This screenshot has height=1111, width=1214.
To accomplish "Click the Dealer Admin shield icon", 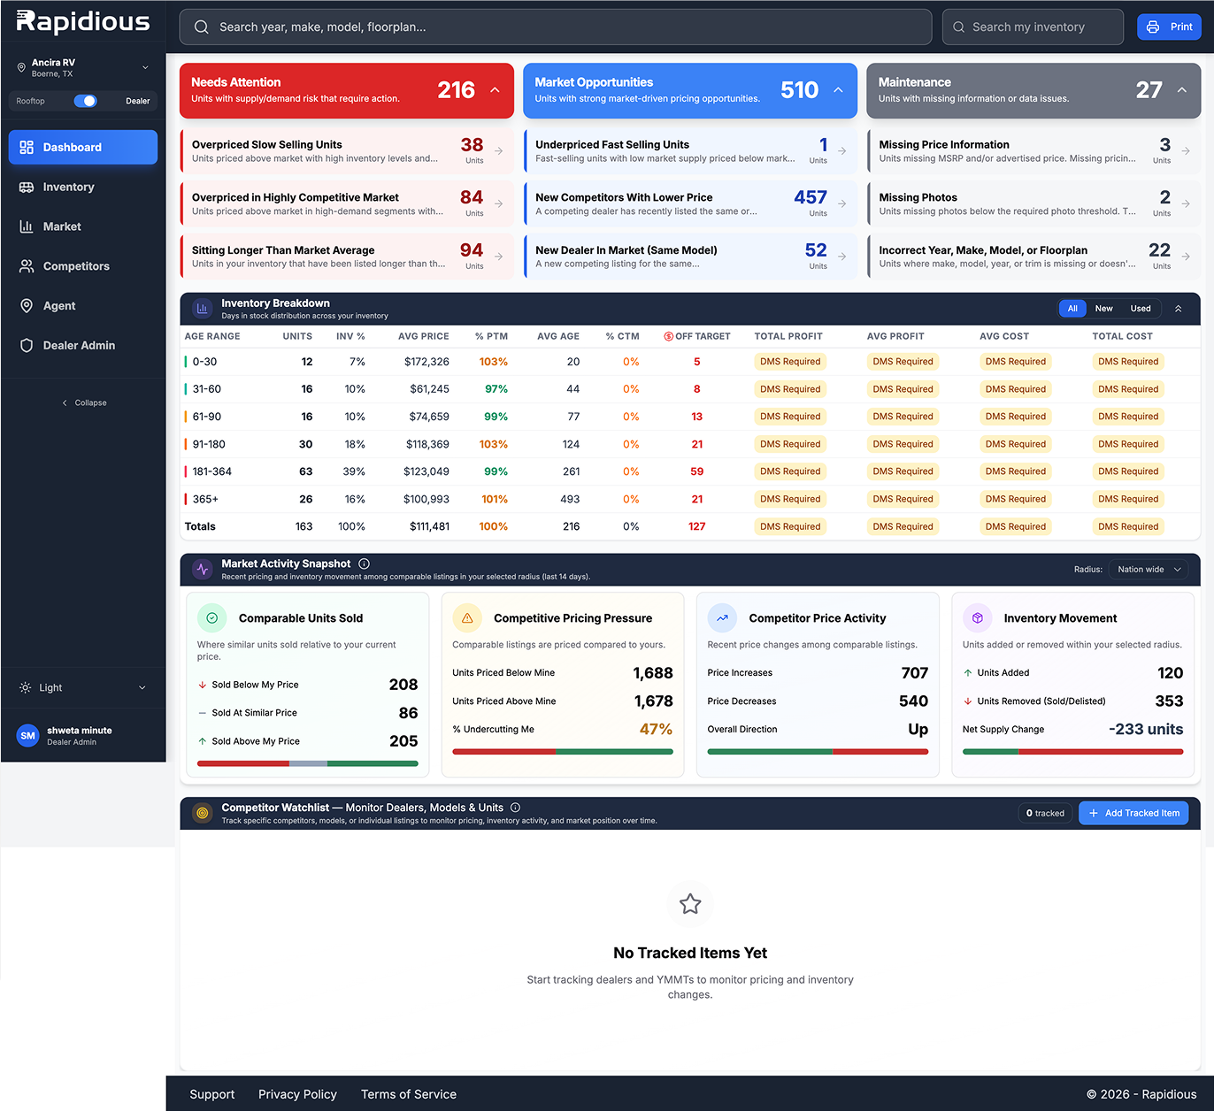I will [27, 346].
